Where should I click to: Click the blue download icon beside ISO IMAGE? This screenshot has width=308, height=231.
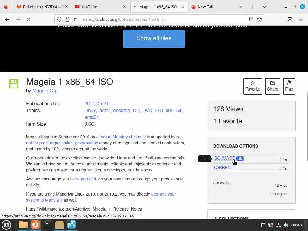coord(240,158)
